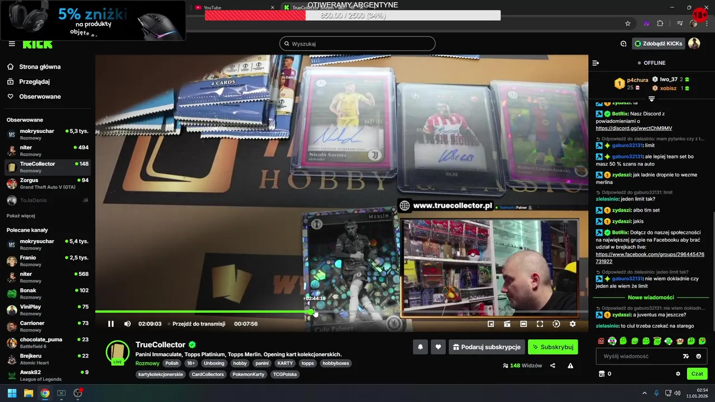Viewport: 715px width, 402px height.
Task: Open Awak82 League of Legends channel
Action: (x=47, y=376)
